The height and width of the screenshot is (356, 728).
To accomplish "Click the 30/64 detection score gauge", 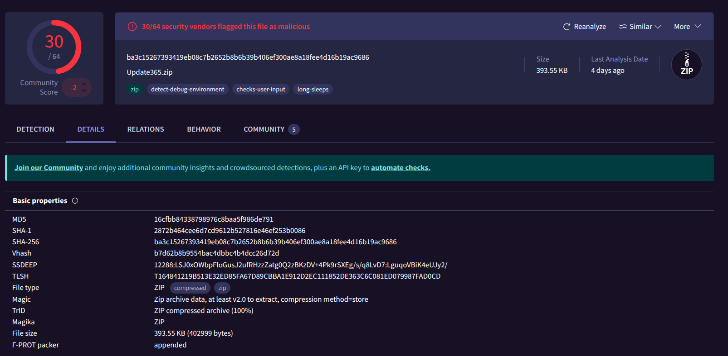I will point(54,47).
